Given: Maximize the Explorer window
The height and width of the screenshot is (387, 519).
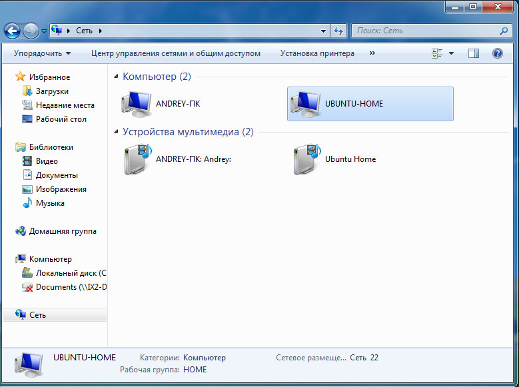Looking at the screenshot, I should tap(473, 7).
